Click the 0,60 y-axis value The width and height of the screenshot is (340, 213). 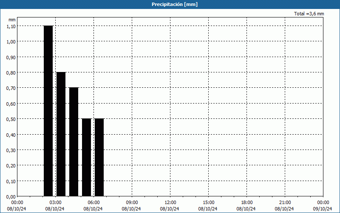click(x=11, y=104)
